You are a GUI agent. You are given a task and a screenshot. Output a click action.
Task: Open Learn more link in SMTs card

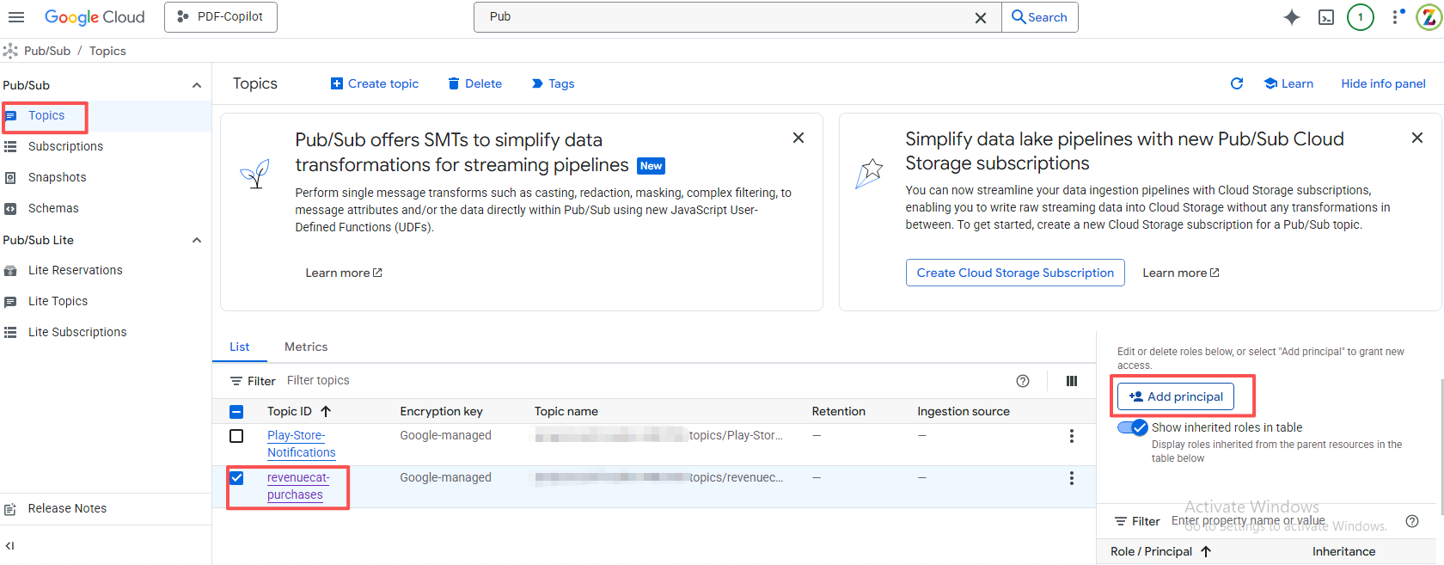pos(344,273)
